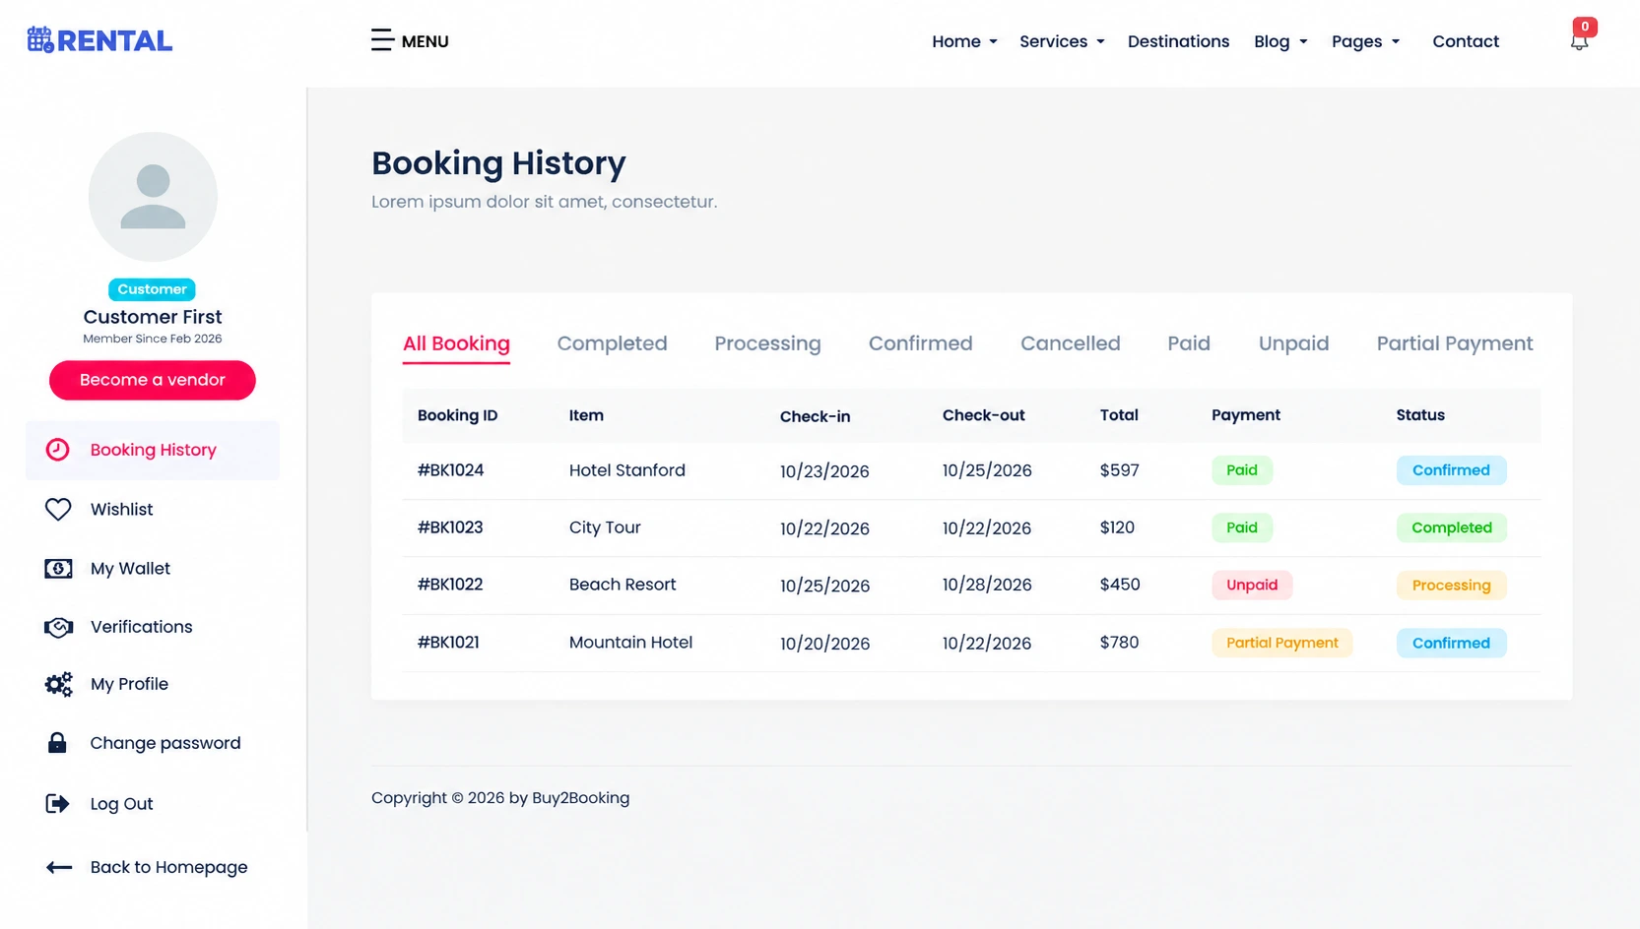Click the $780 total for Mountain Hotel
This screenshot has width=1640, height=929.
[x=1119, y=643]
